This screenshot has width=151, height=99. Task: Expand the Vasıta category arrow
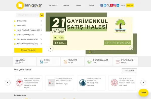(42, 25)
